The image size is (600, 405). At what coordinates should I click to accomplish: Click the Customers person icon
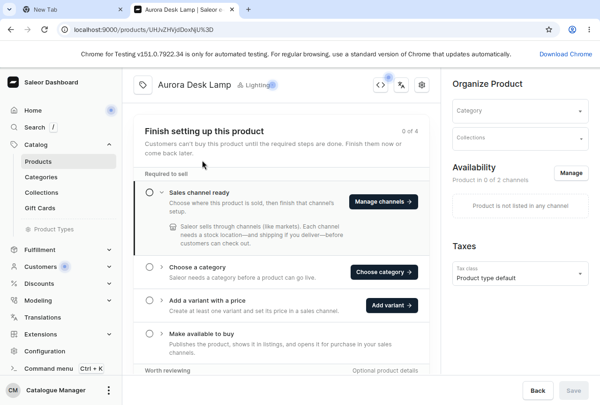(x=14, y=267)
